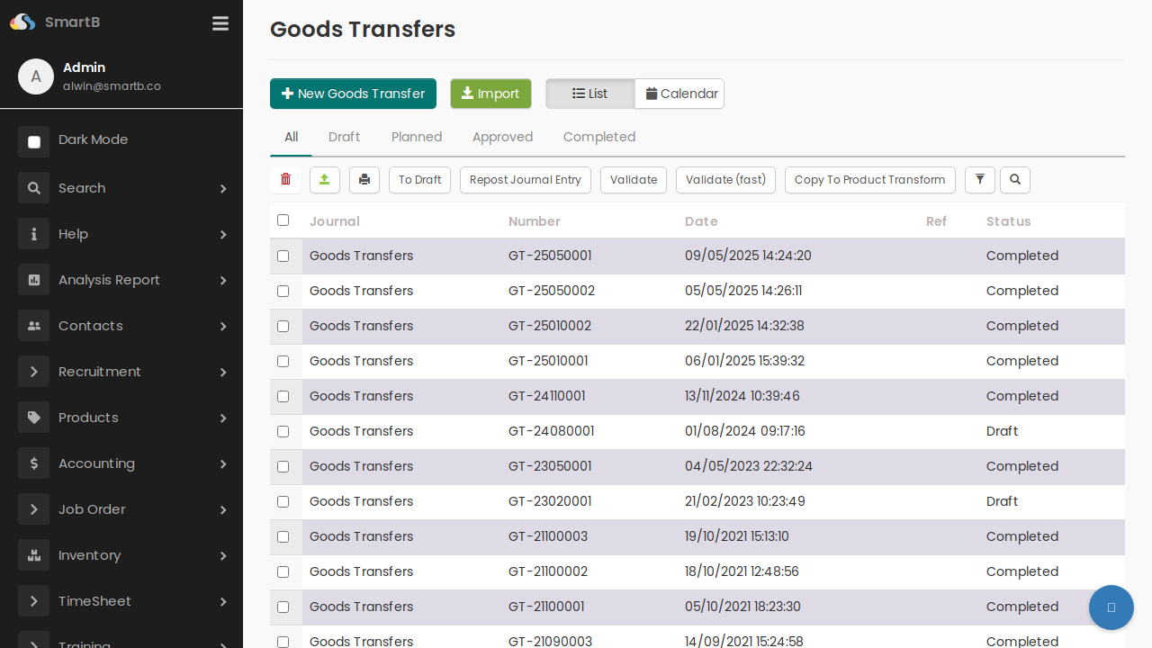Click the search magnifier icon in the toolbar
The height and width of the screenshot is (648, 1152).
1014,180
